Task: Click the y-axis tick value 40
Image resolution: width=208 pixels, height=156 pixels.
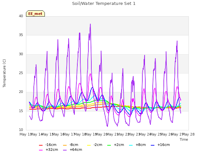Action: pos(21,16)
